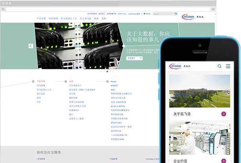This screenshot has width=241, height=163.
Task: Open 市场新闻 link in the news section
Action: pyautogui.click(x=113, y=159)
